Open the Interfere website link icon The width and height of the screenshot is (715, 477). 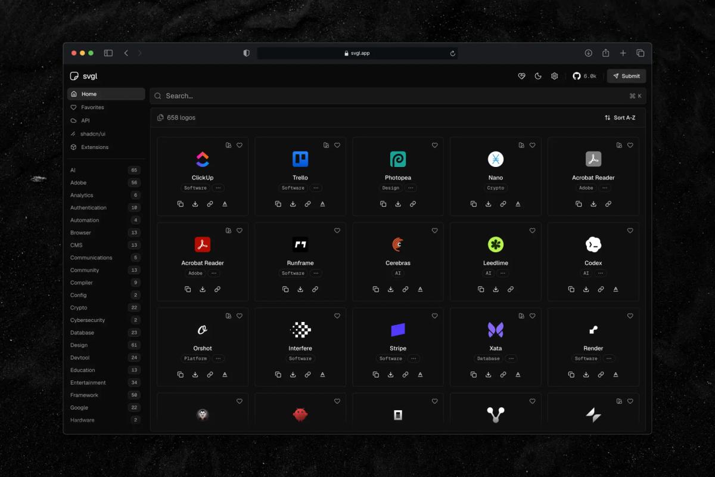click(x=308, y=374)
